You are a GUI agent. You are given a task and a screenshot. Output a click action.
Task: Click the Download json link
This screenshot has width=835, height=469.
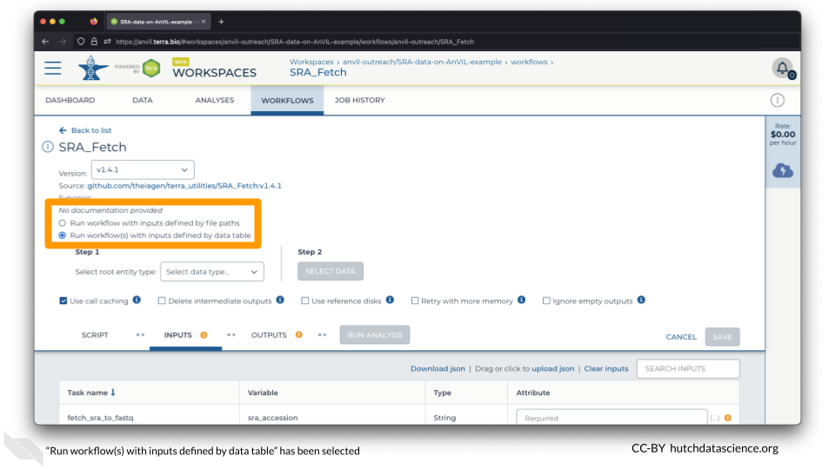pos(438,368)
